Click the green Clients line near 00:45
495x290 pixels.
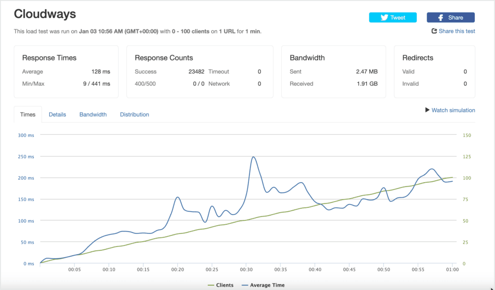[349, 199]
